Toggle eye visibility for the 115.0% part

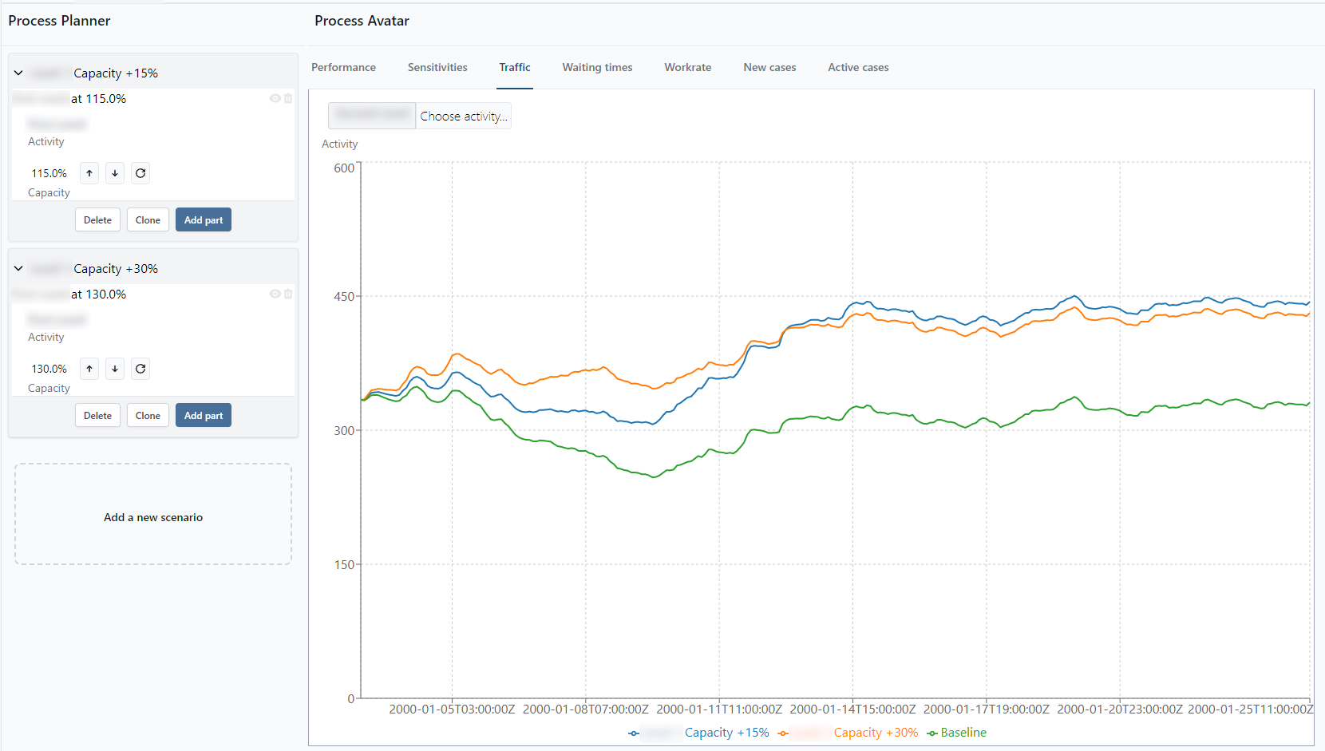(x=275, y=98)
